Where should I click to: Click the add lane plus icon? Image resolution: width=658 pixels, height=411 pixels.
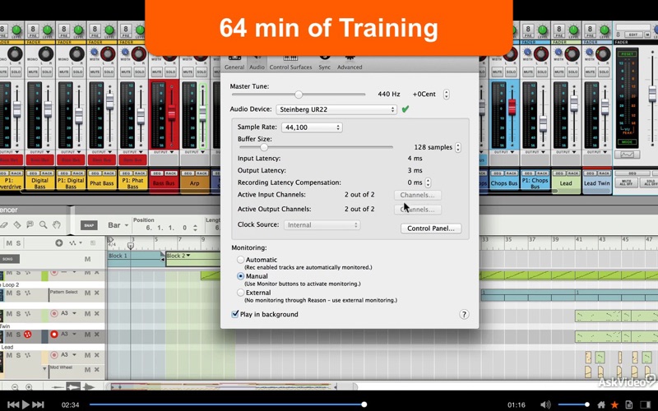58,242
